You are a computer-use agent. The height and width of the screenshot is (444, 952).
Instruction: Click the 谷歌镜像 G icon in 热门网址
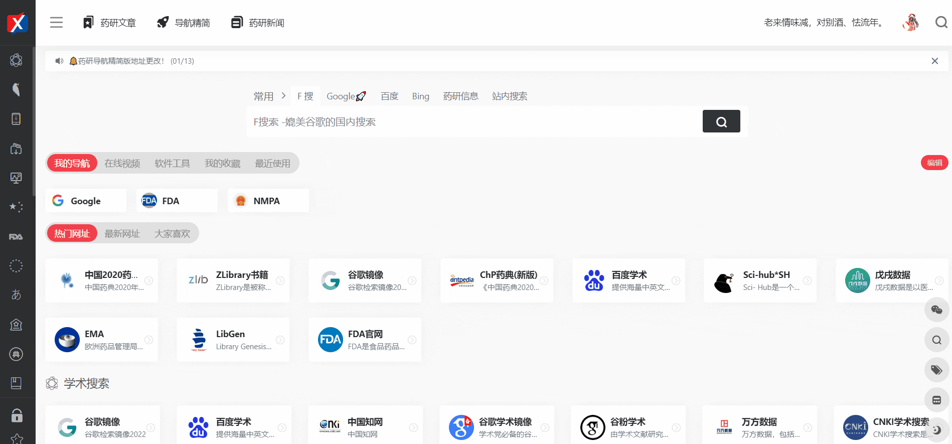(x=331, y=280)
